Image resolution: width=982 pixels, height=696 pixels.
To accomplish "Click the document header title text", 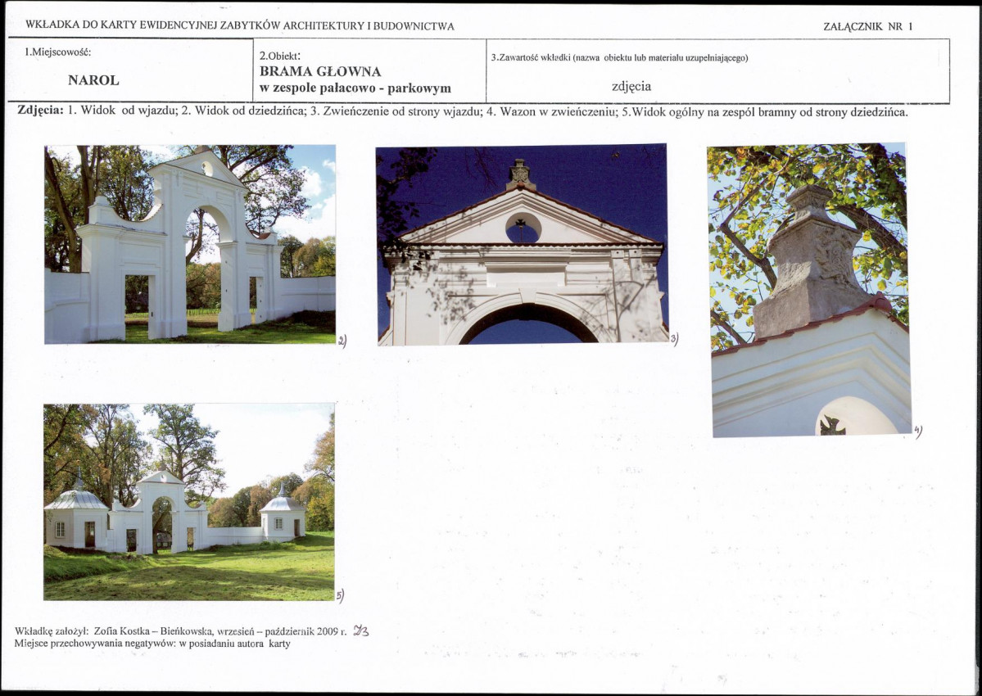I will tap(240, 25).
